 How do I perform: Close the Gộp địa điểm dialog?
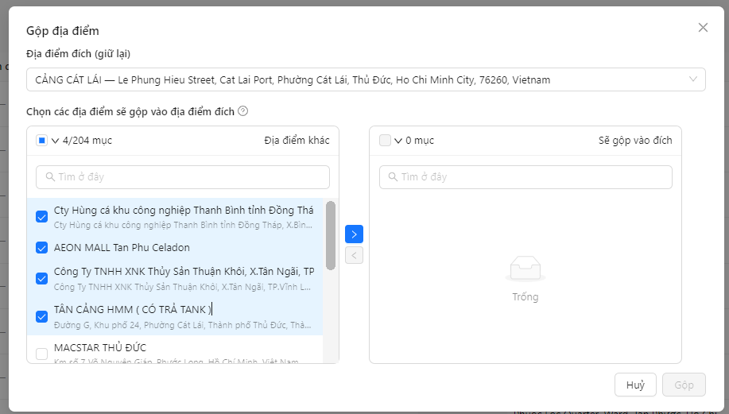point(703,27)
